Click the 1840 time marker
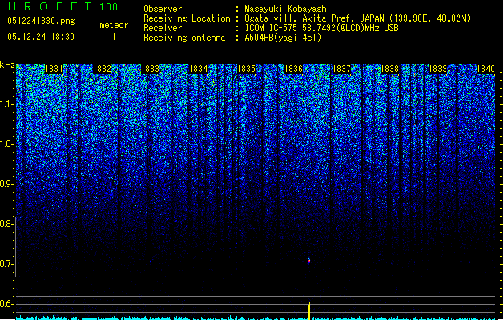 tap(486, 69)
